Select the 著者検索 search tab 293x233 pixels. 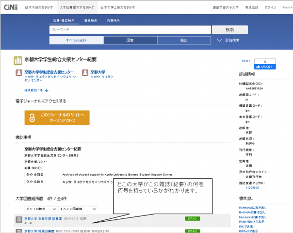tap(90, 21)
